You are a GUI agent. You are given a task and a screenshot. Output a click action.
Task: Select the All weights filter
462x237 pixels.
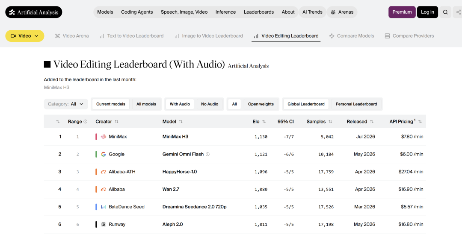(234, 104)
